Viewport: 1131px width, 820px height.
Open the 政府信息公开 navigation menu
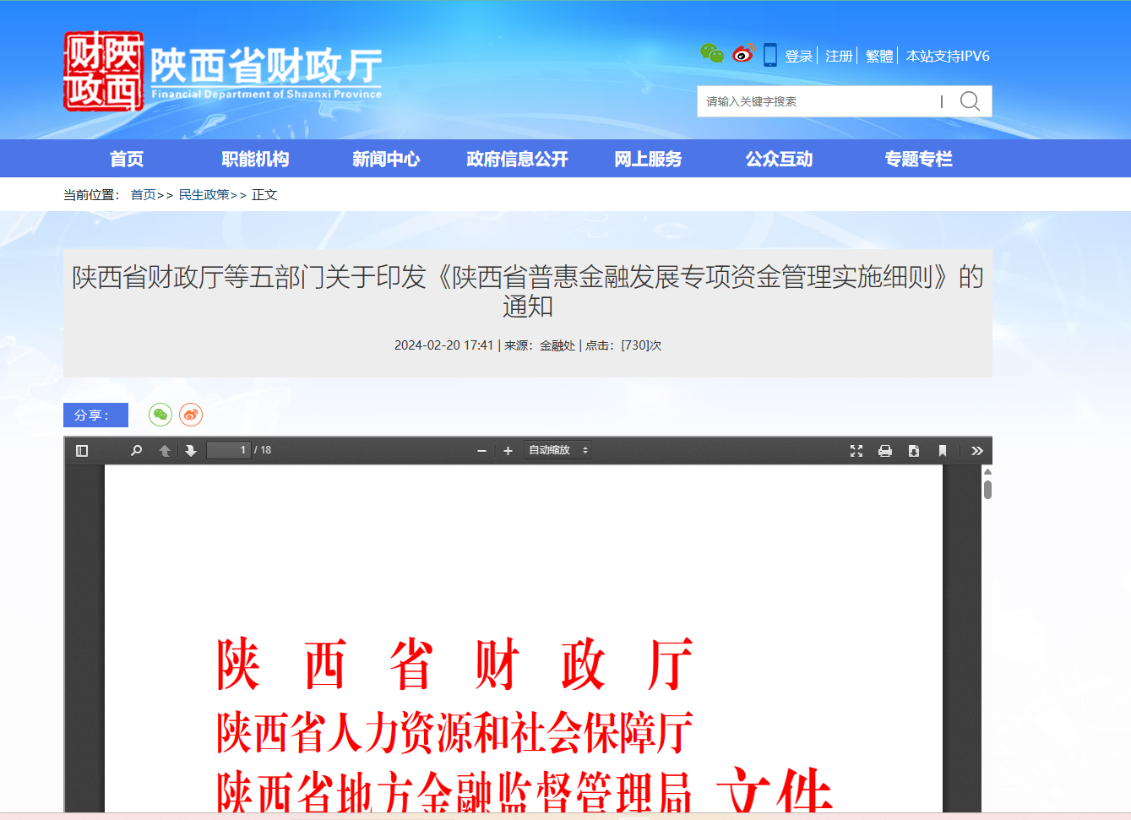click(516, 158)
